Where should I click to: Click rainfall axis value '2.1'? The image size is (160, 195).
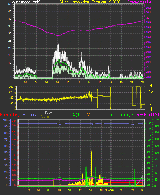pos(14,151)
